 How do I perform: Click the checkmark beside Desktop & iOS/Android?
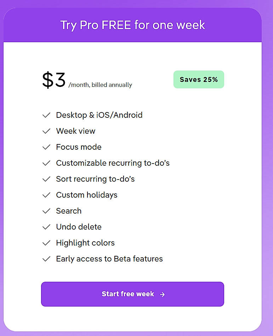point(46,115)
